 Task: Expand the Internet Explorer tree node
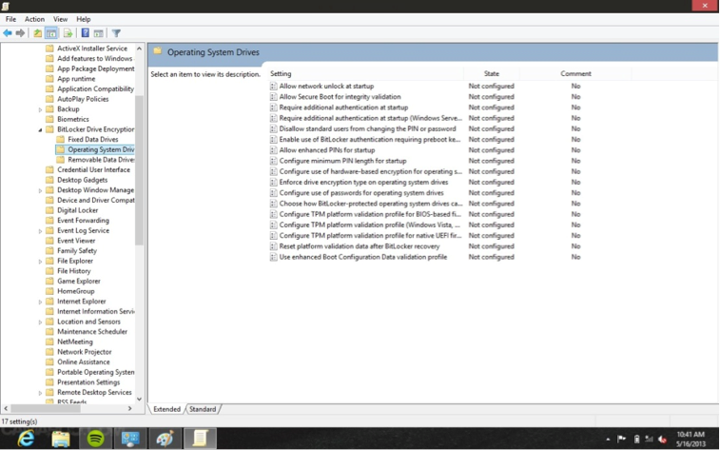[40, 302]
